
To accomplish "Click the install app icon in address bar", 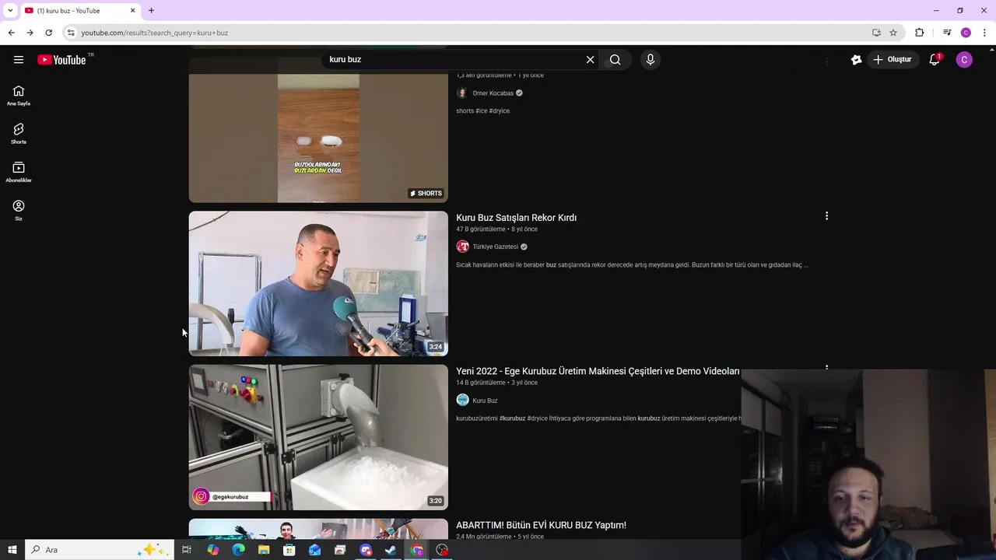I will [x=876, y=33].
